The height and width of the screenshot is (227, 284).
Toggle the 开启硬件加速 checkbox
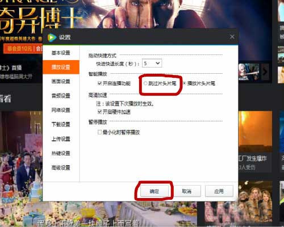pyautogui.click(x=99, y=112)
